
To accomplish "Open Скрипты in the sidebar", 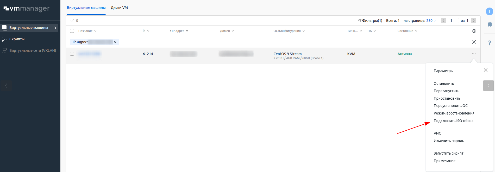I will click(17, 39).
